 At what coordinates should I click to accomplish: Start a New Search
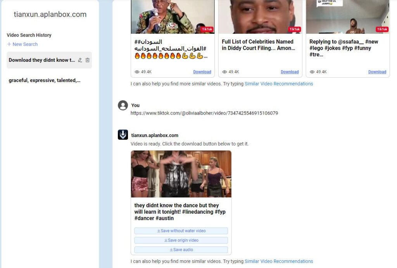tap(22, 44)
